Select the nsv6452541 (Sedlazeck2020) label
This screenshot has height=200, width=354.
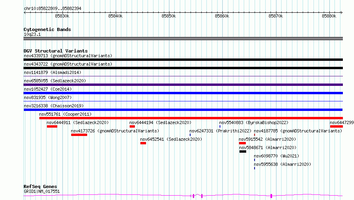(x=171, y=139)
